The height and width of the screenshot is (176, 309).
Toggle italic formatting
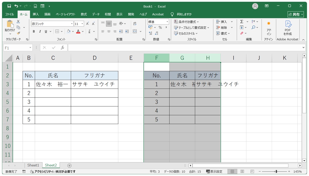(x=40, y=31)
